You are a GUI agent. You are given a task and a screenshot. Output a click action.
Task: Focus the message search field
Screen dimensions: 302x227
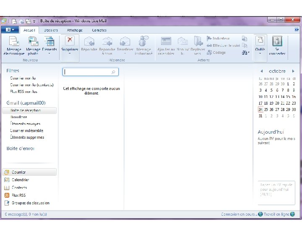coord(91,72)
